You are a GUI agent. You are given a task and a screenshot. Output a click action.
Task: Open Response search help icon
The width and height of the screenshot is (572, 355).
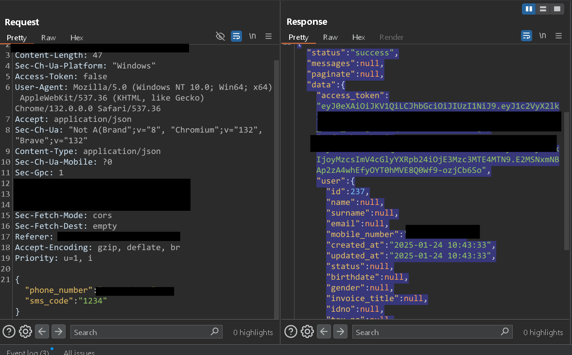[x=291, y=332]
